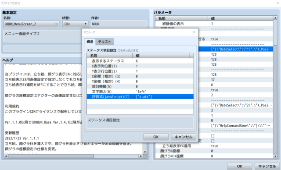This screenshot has height=170, width=281.
Task: Click the 利用規約 line in help text
Action: [x=12, y=106]
